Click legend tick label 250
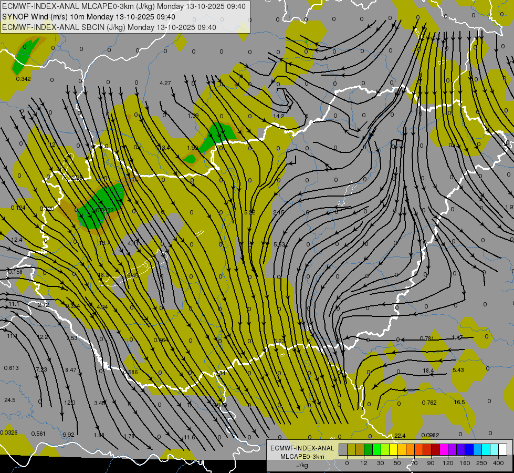 point(481,463)
